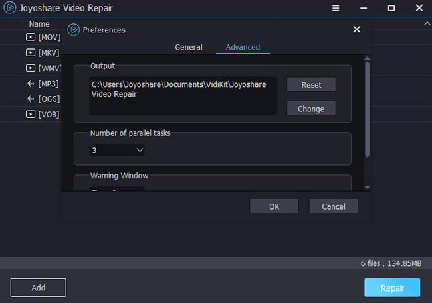The height and width of the screenshot is (303, 432).
Task: Select the audio waveform icon beside [MP3]
Action: [31, 84]
